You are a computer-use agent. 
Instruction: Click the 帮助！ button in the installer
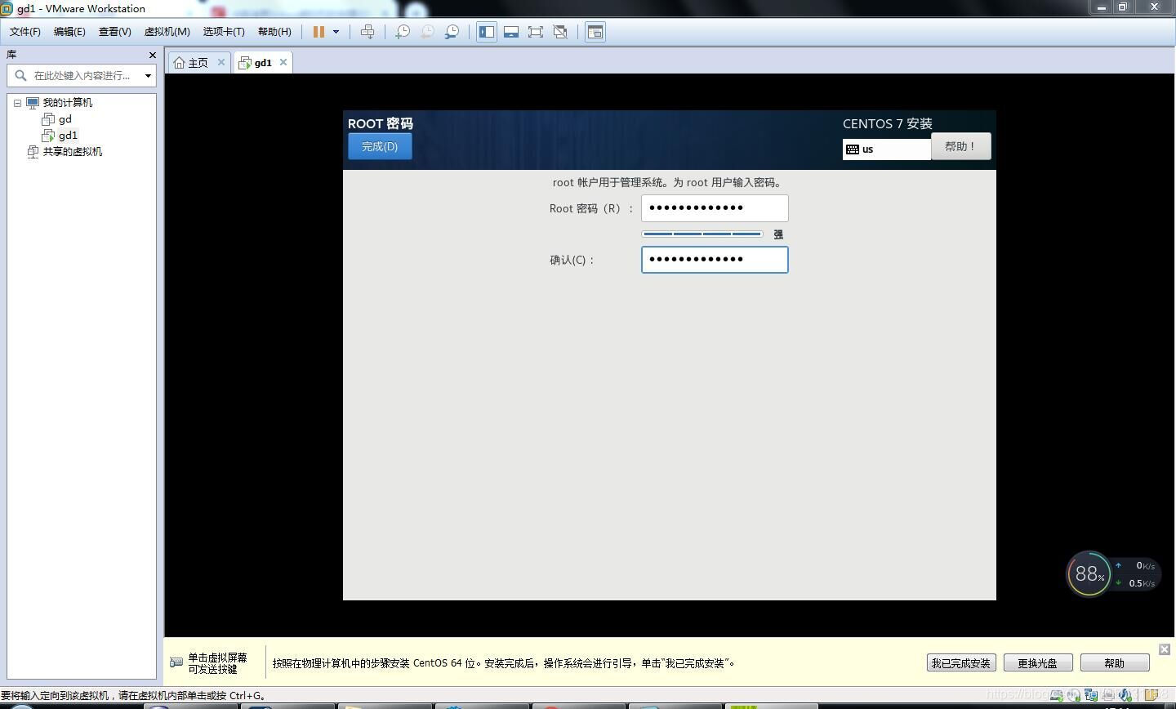click(x=960, y=146)
